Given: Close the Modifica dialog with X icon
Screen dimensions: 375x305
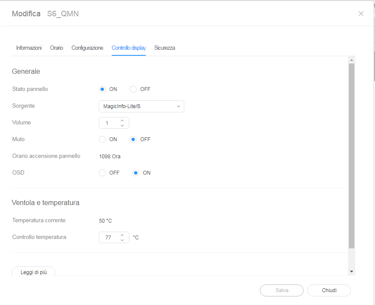Looking at the screenshot, I should [361, 14].
